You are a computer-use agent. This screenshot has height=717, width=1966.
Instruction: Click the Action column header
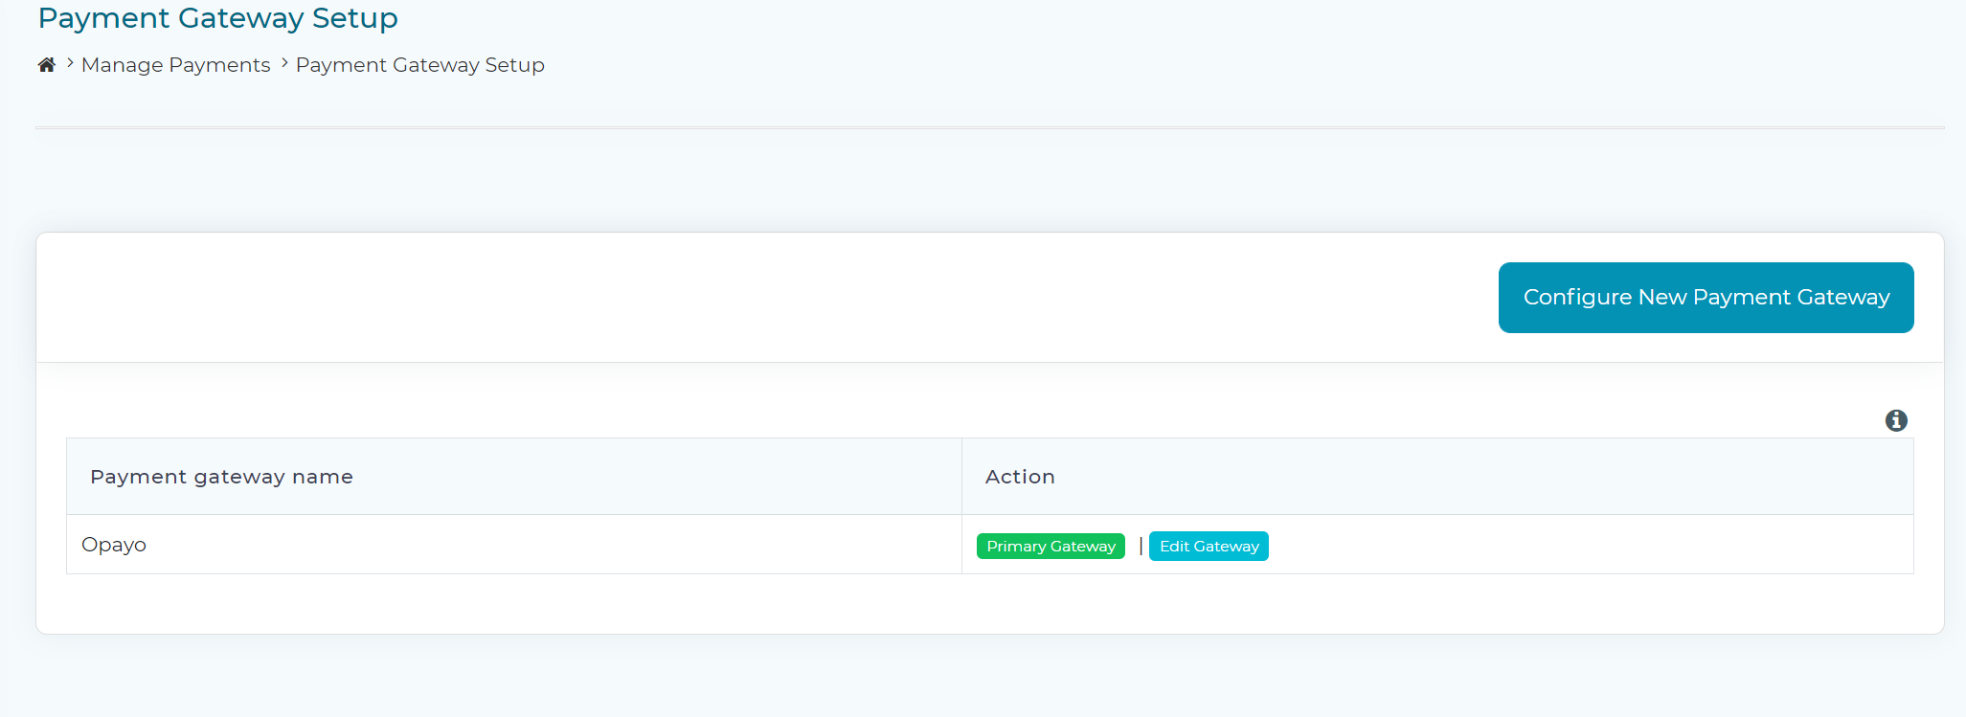[x=1437, y=477]
